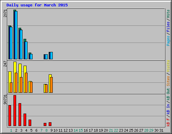Image resolution: width=172 pixels, height=134 pixels.
Task: Click day label 10 on the x-axis
Action: point(55,130)
